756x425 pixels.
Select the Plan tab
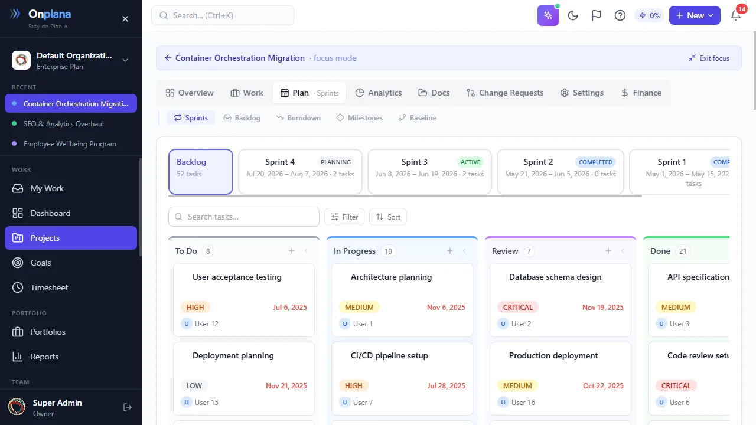(309, 93)
